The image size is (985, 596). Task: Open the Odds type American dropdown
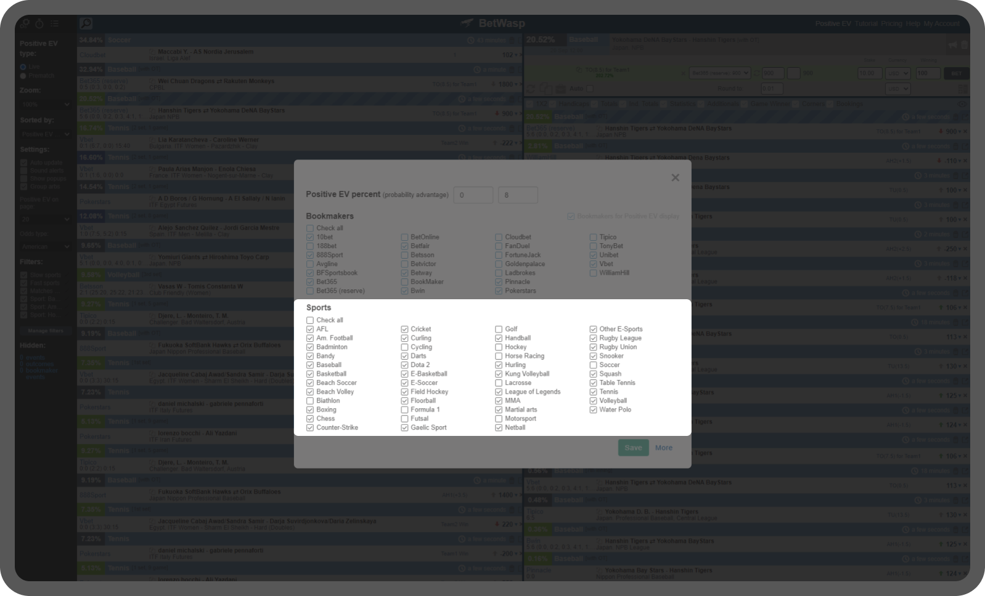46,246
